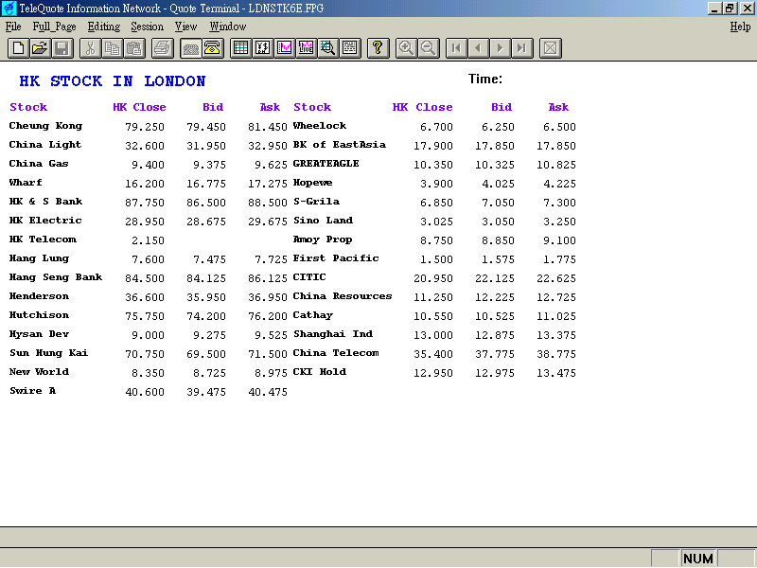Click Cathay ask value 11.025
Screen dimensions: 757x568
556,316
